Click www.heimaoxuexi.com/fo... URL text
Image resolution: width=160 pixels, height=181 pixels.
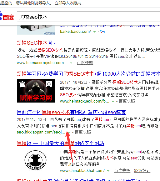tap(84, 101)
